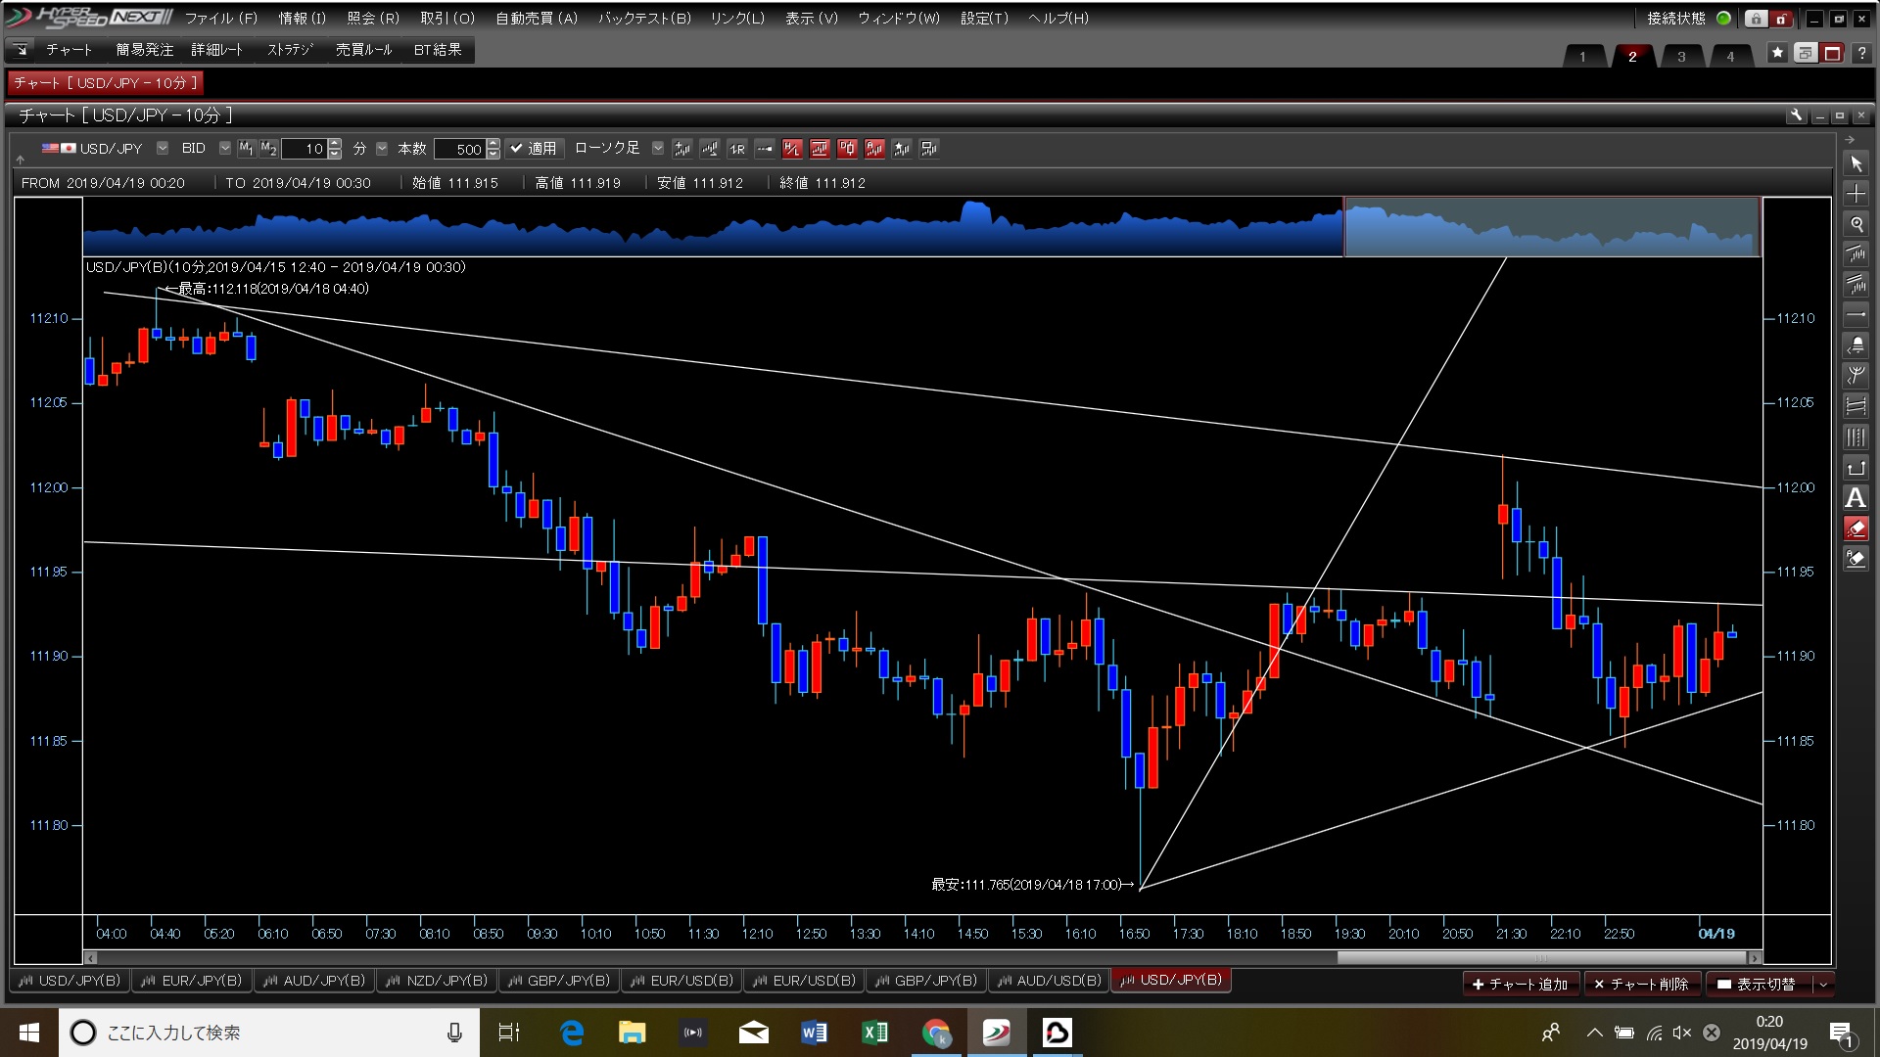This screenshot has width=1880, height=1057.
Task: Toggle the red 1/2 split display icon
Action: pos(792,149)
